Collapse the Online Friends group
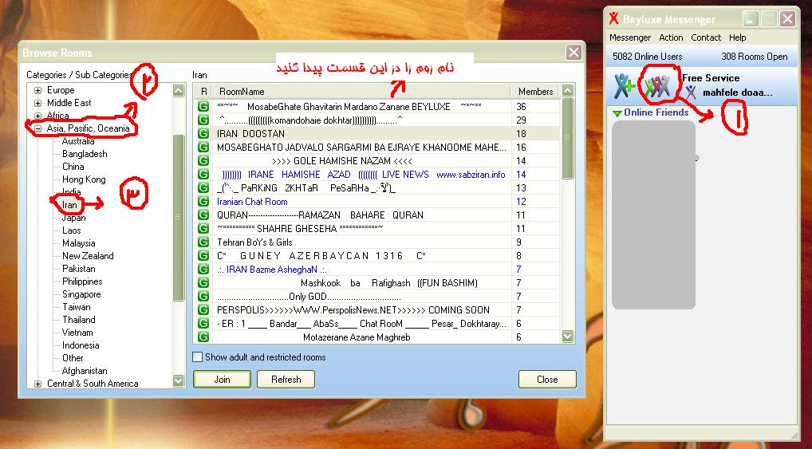The image size is (812, 449). tap(617, 113)
